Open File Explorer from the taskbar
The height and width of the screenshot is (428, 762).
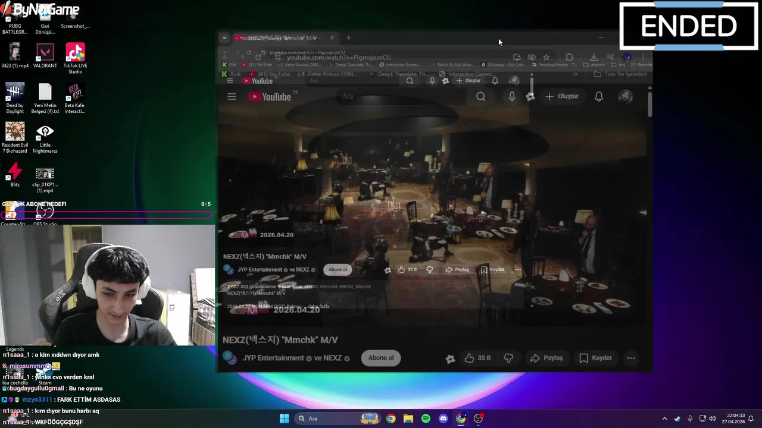pos(408,418)
